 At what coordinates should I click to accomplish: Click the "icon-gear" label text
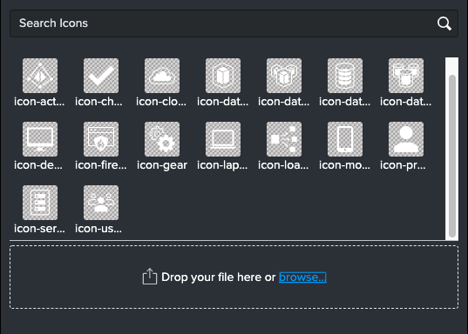click(162, 165)
